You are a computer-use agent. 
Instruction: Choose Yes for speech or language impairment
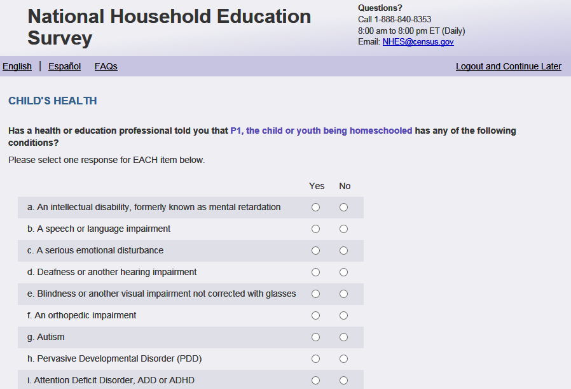[x=316, y=229]
